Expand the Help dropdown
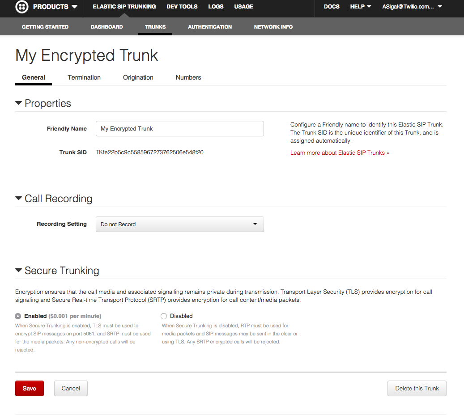 (361, 7)
